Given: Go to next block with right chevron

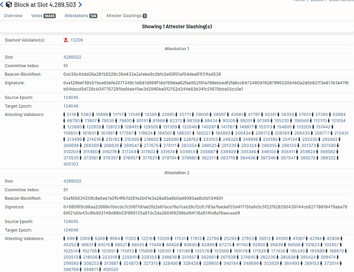Looking at the screenshot, I should pos(80,5).
